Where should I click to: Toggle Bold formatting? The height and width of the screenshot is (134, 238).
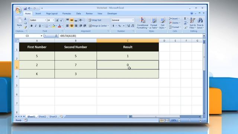click(x=31, y=26)
